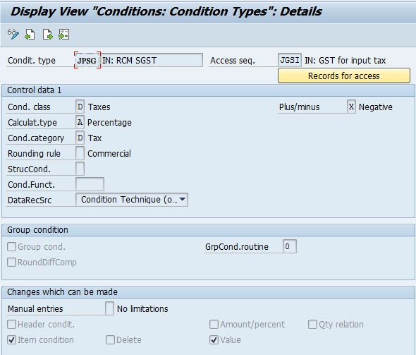Check the Header condit. checkbox
The height and width of the screenshot is (355, 416).
pos(12,325)
